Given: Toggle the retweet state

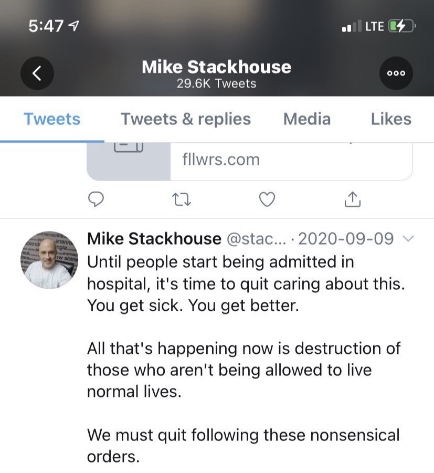Looking at the screenshot, I should [182, 199].
